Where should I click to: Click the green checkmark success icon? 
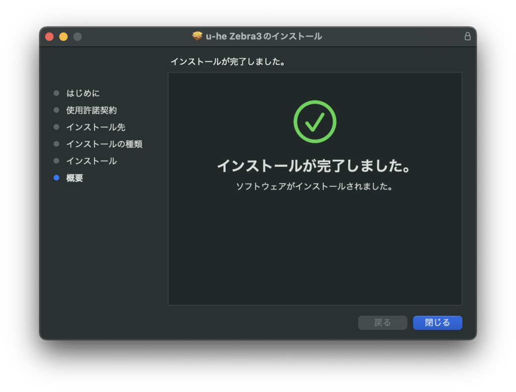(x=314, y=121)
